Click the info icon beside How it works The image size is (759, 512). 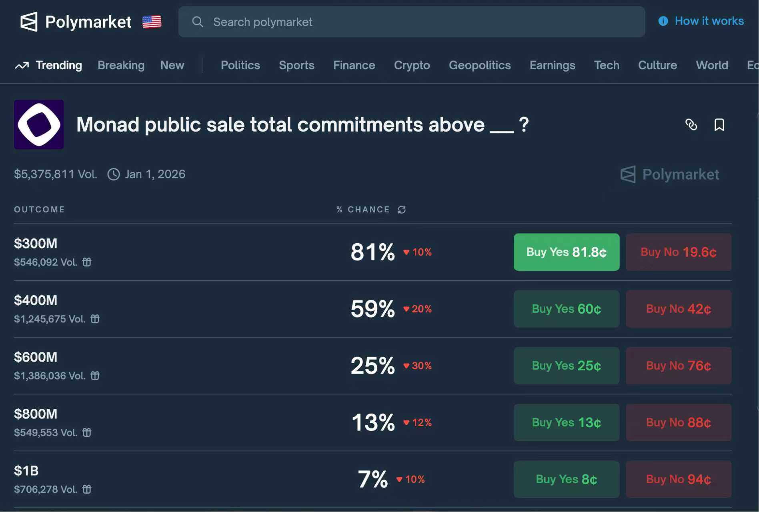(663, 21)
